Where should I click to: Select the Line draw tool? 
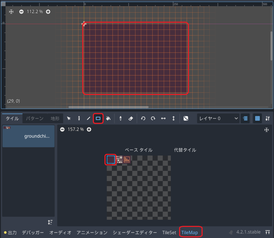tap(88, 118)
